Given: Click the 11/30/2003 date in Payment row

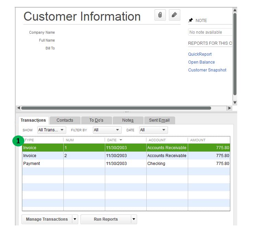Looking at the screenshot, I should [x=117, y=163].
